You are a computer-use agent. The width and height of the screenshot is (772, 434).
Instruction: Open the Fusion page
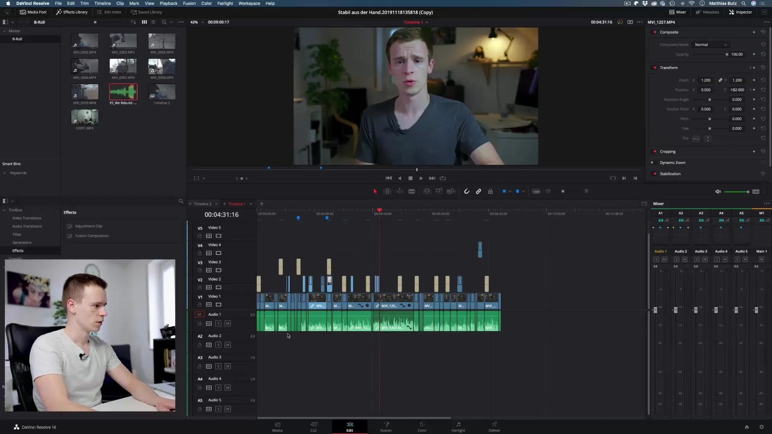(386, 426)
